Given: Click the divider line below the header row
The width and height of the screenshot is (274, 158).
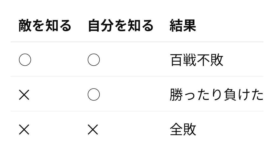Looking at the screenshot, I should (137, 42).
